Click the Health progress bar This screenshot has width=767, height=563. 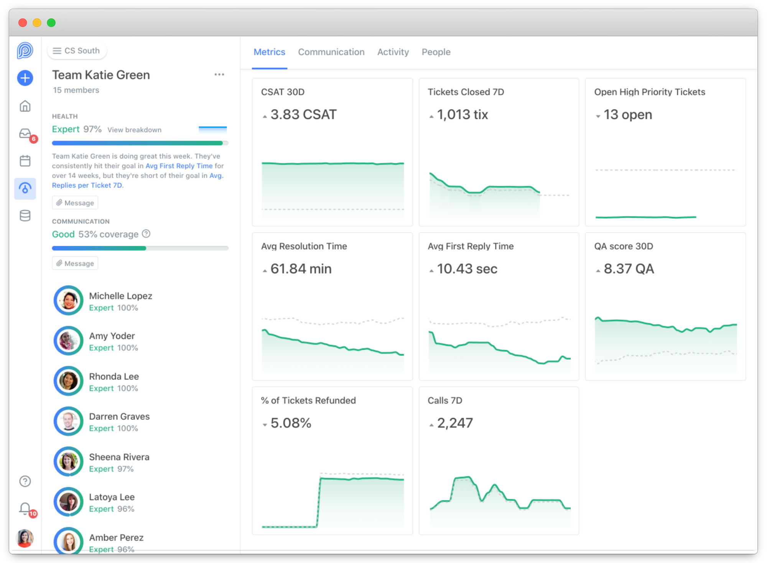[140, 143]
